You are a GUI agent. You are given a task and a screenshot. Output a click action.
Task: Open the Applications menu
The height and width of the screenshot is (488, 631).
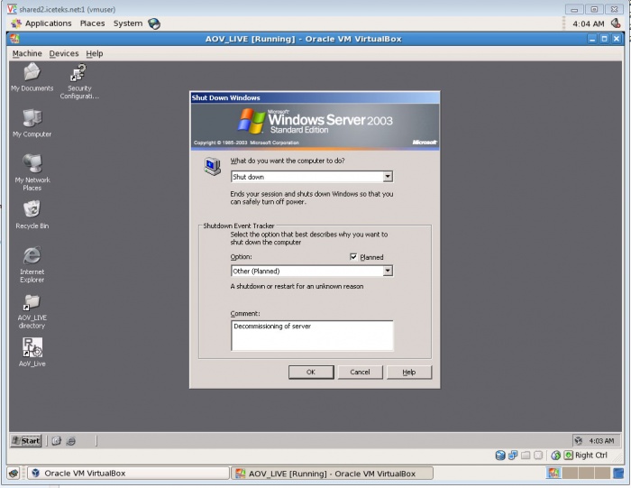click(41, 23)
